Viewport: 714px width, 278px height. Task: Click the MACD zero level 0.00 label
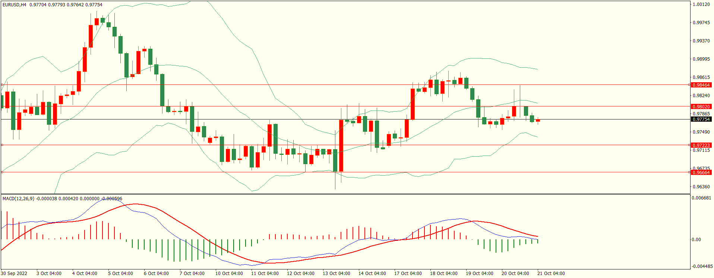[696, 240]
